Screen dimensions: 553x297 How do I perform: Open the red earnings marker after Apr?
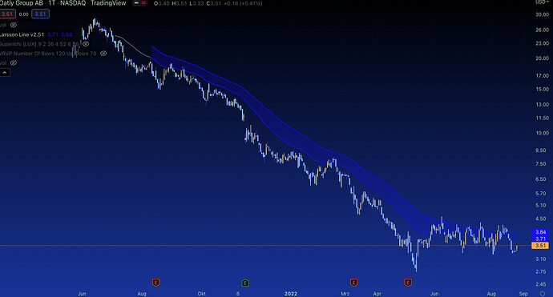[408, 283]
